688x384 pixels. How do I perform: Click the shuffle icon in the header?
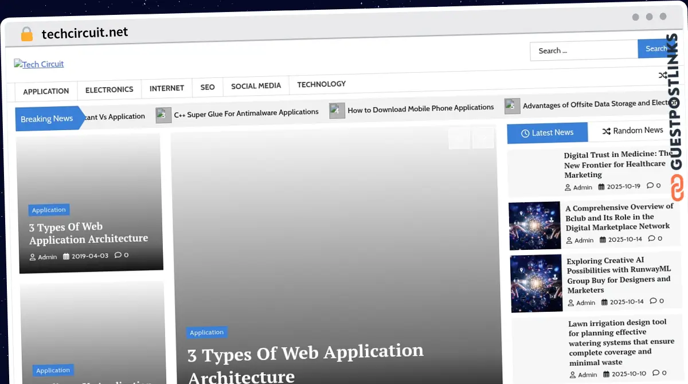coord(663,75)
